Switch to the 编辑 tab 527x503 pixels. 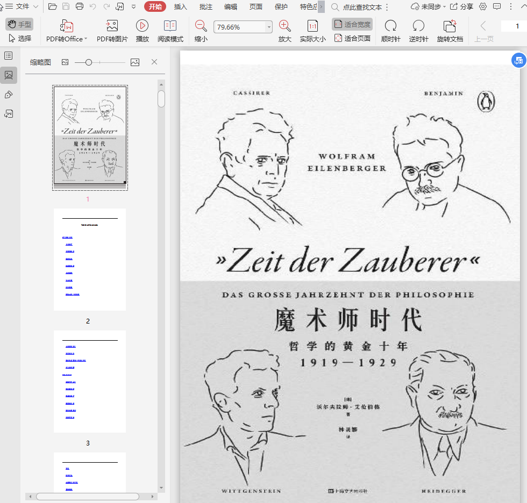(x=231, y=6)
